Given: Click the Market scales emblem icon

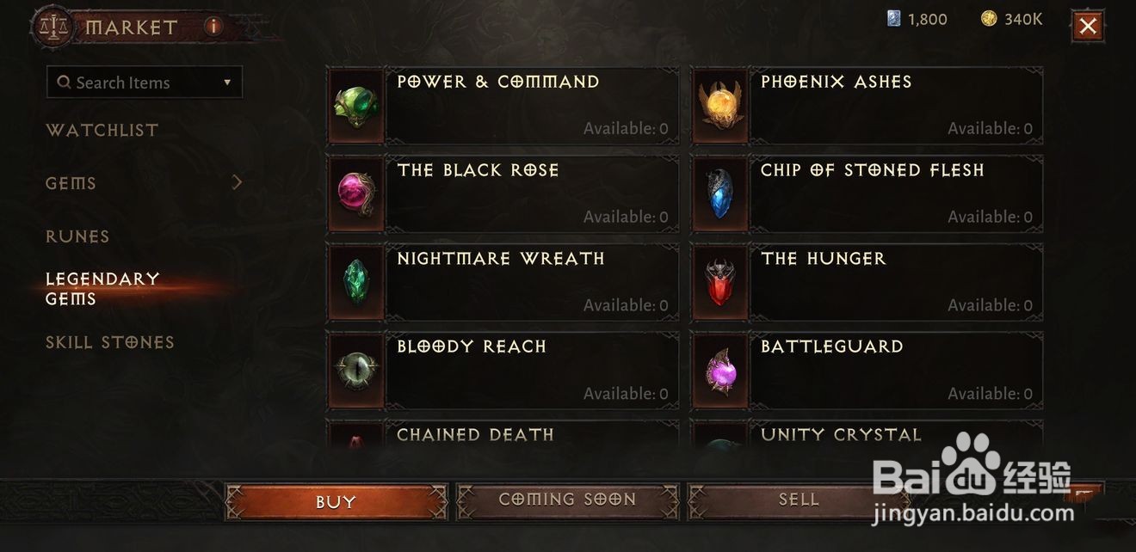Looking at the screenshot, I should (54, 27).
